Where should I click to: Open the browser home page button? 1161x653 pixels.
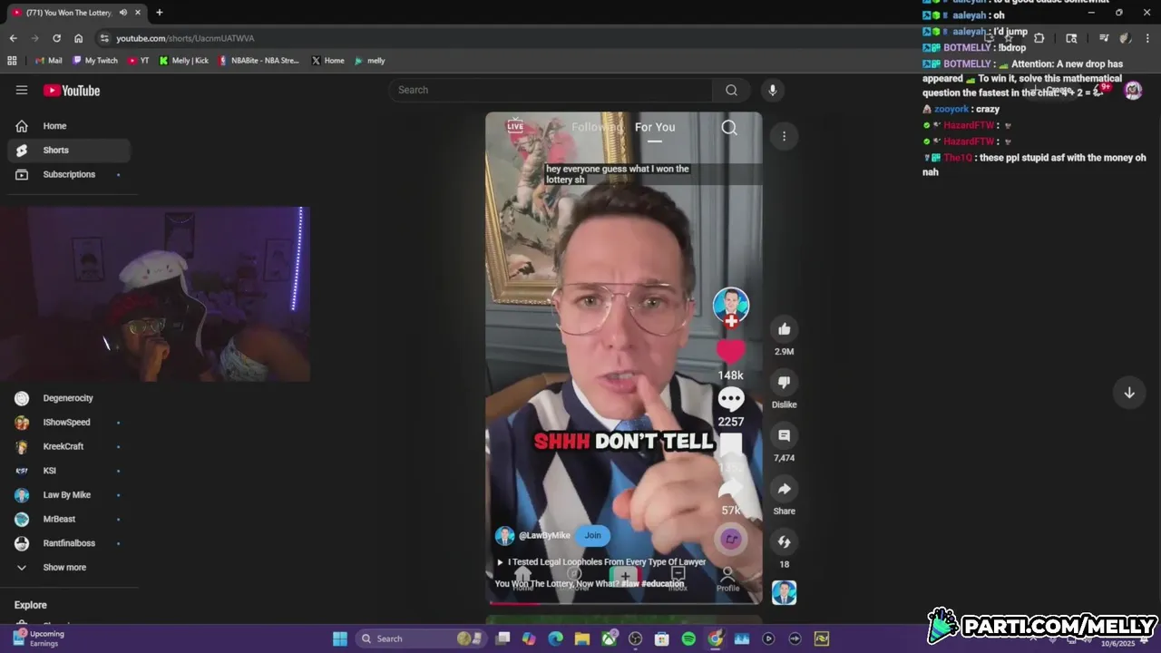pos(79,38)
